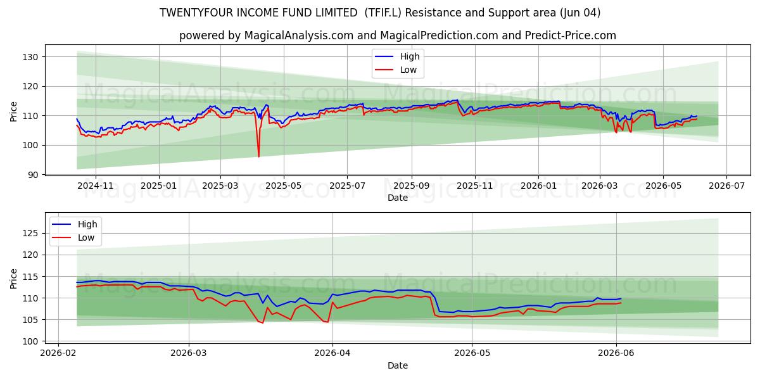Image resolution: width=760 pixels, height=380 pixels.
Task: Click the 'Price' axis label of top chart
Action: [x=14, y=111]
